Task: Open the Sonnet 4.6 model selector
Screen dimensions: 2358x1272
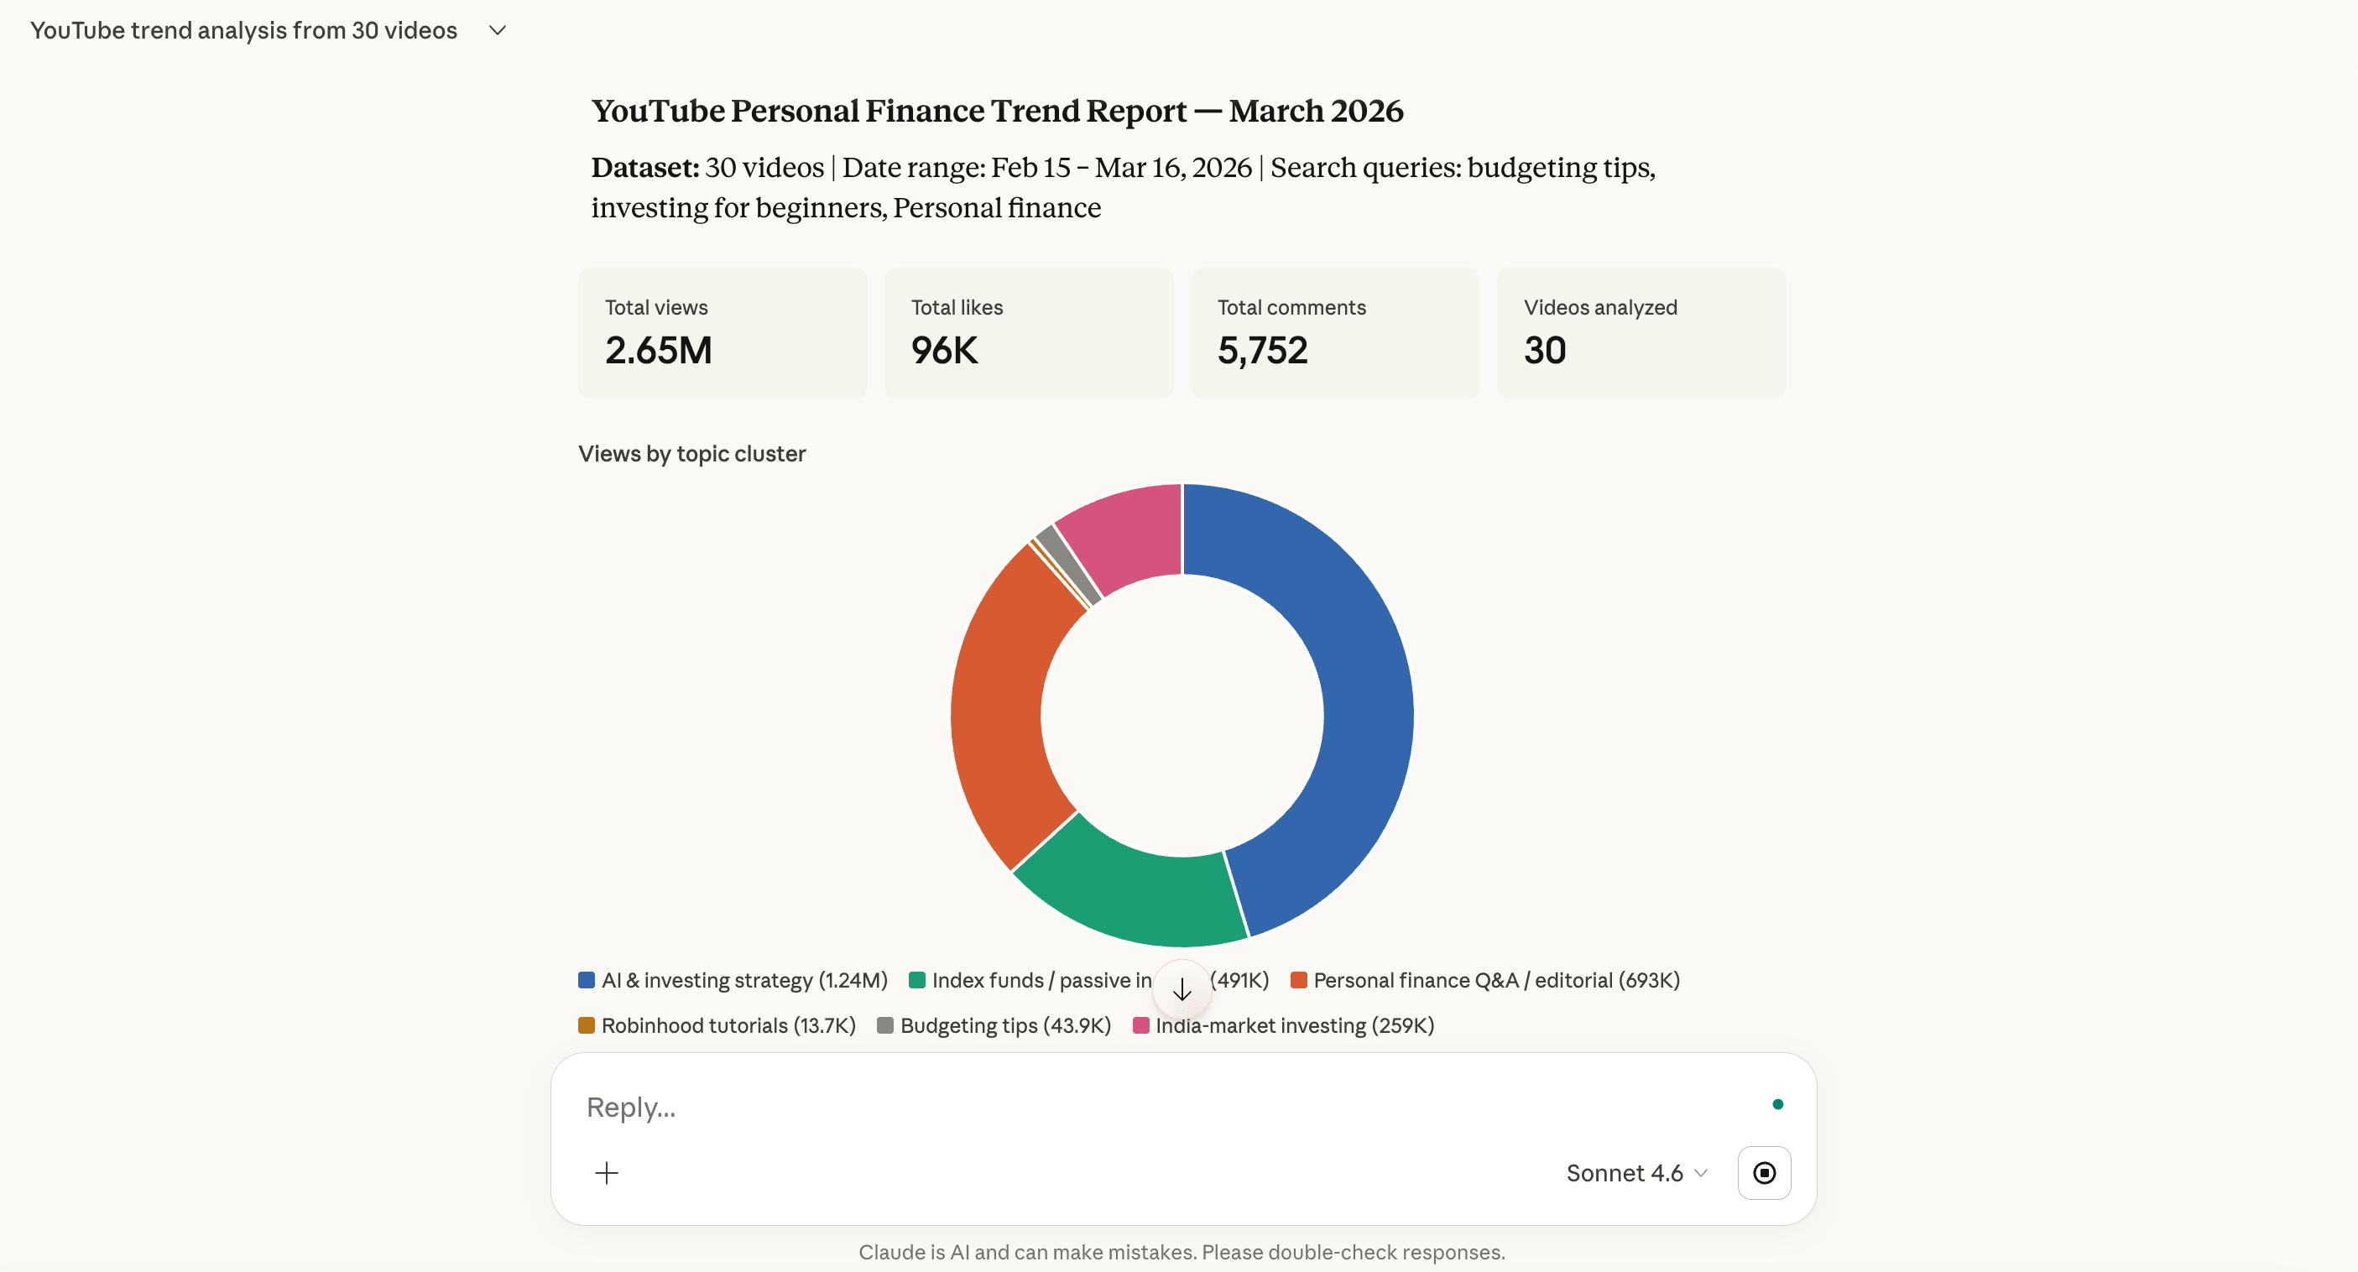Action: point(1635,1172)
